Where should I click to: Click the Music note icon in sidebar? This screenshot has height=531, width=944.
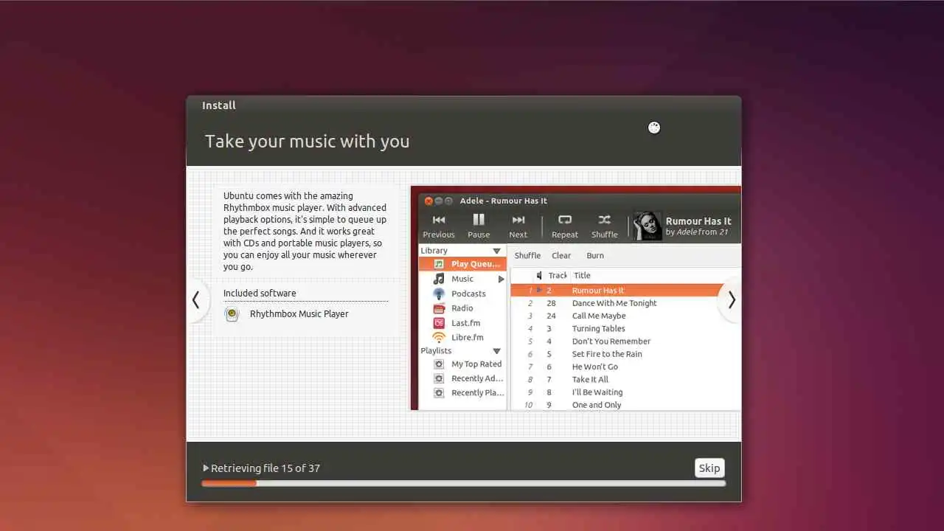[x=439, y=279]
